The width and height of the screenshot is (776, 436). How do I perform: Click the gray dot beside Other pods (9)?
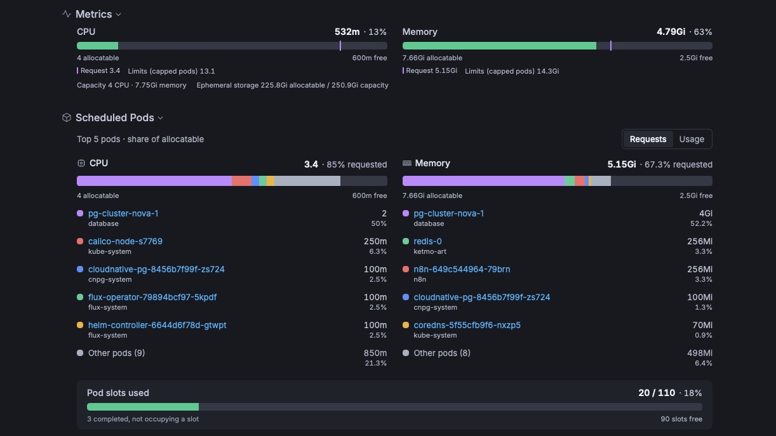80,353
